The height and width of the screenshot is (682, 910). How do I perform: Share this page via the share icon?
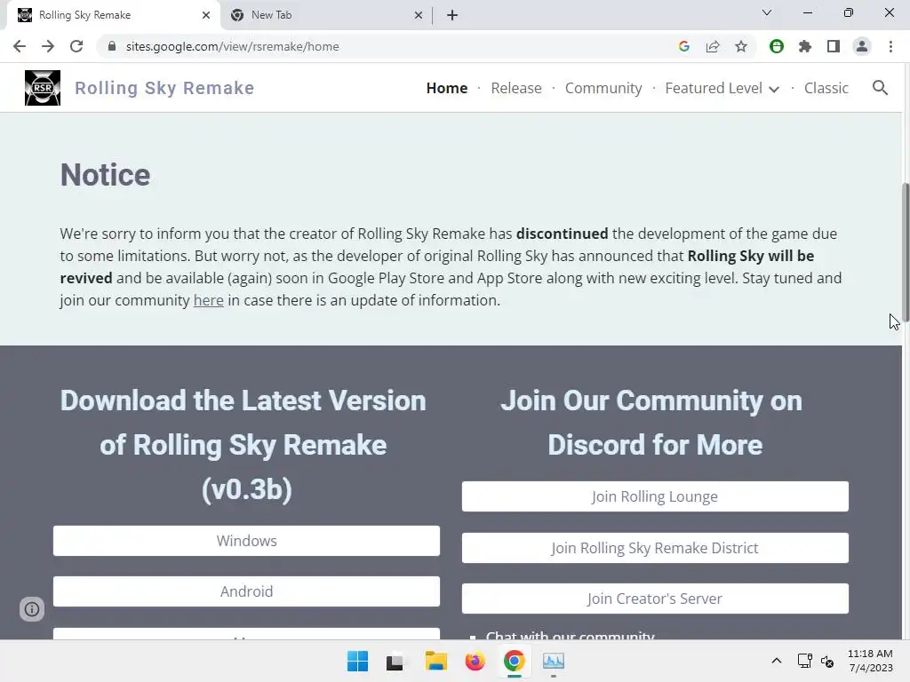713,46
